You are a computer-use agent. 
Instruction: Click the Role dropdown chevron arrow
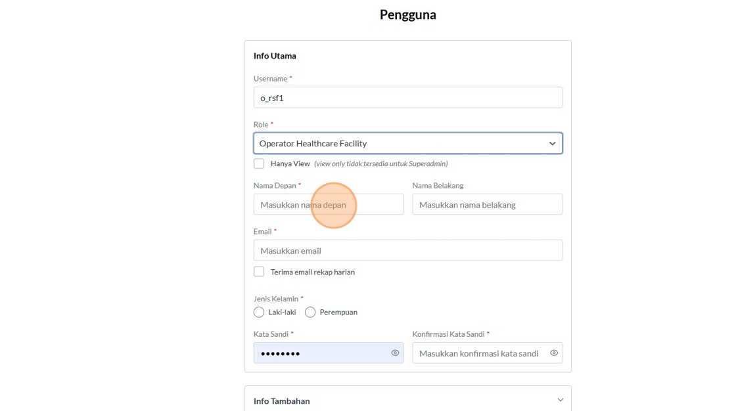[552, 144]
